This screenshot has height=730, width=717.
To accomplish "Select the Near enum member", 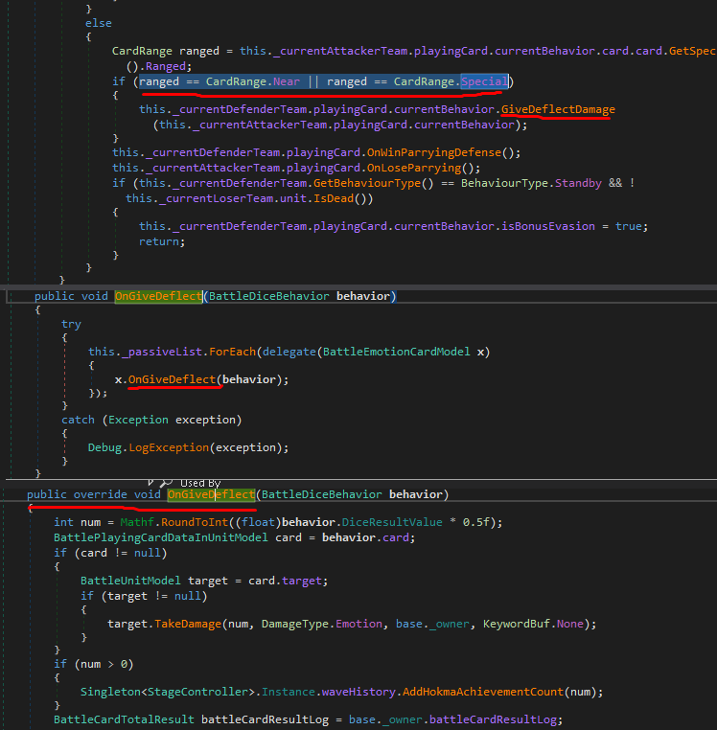I will [287, 82].
